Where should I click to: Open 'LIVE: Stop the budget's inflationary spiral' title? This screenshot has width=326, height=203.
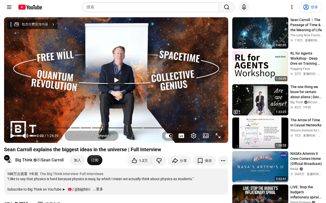click(x=306, y=192)
